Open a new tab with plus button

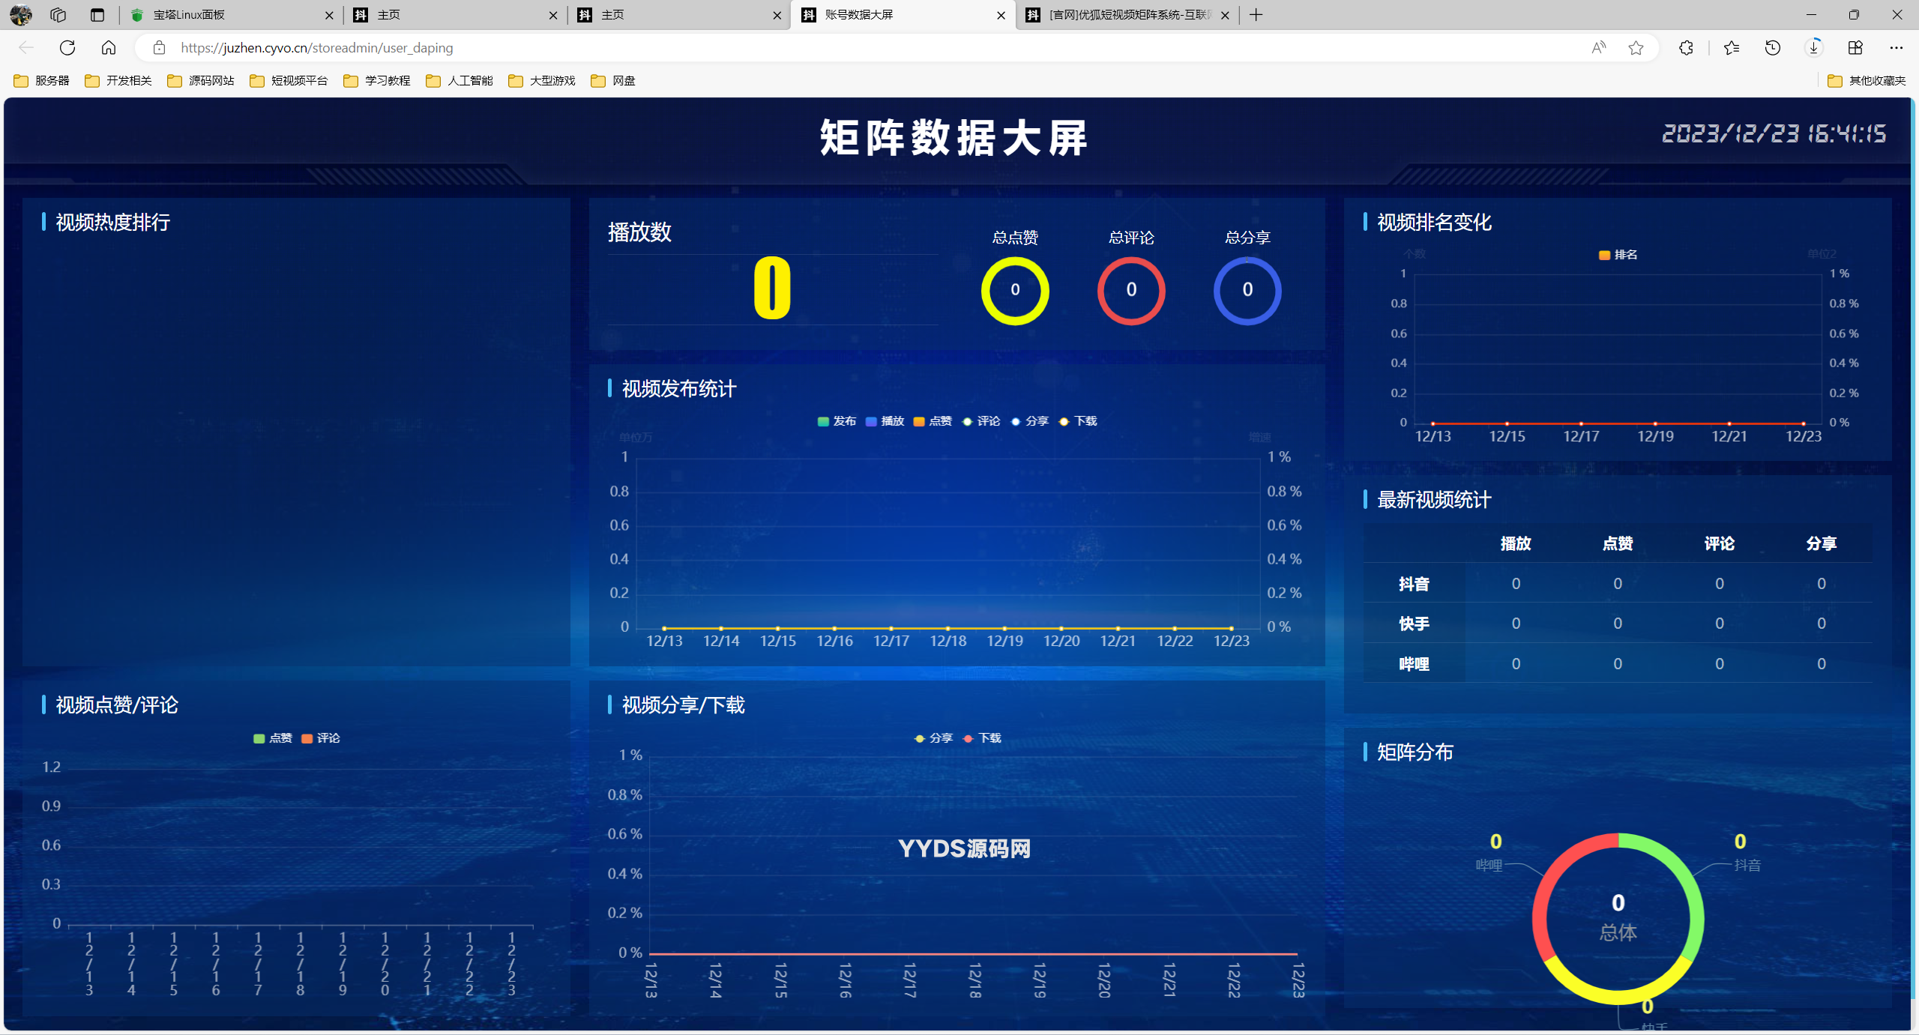click(1256, 15)
